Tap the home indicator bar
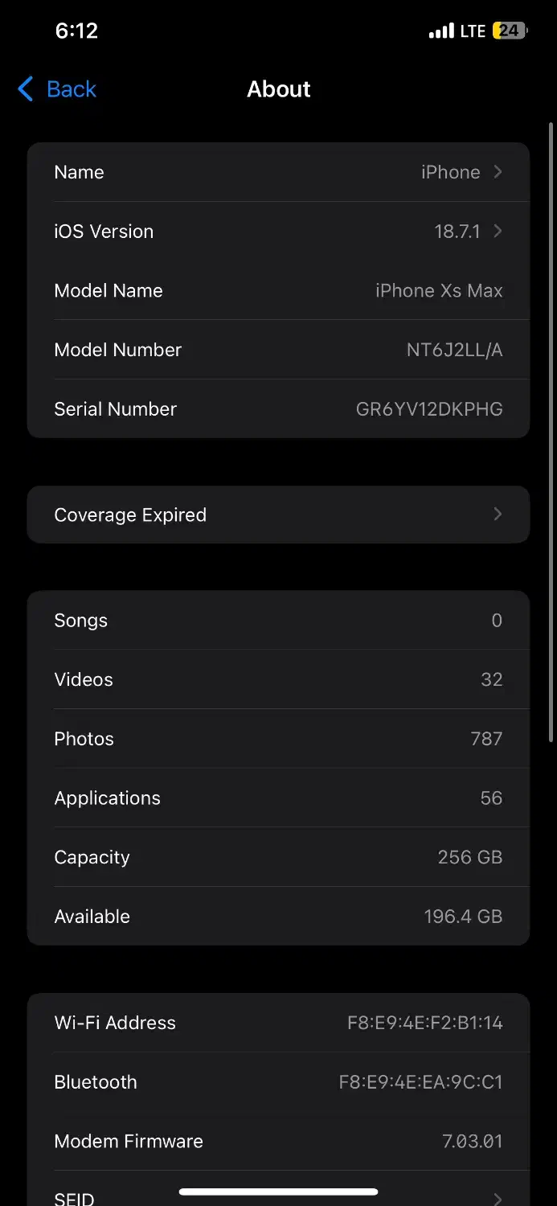Image resolution: width=557 pixels, height=1206 pixels. point(278,1192)
